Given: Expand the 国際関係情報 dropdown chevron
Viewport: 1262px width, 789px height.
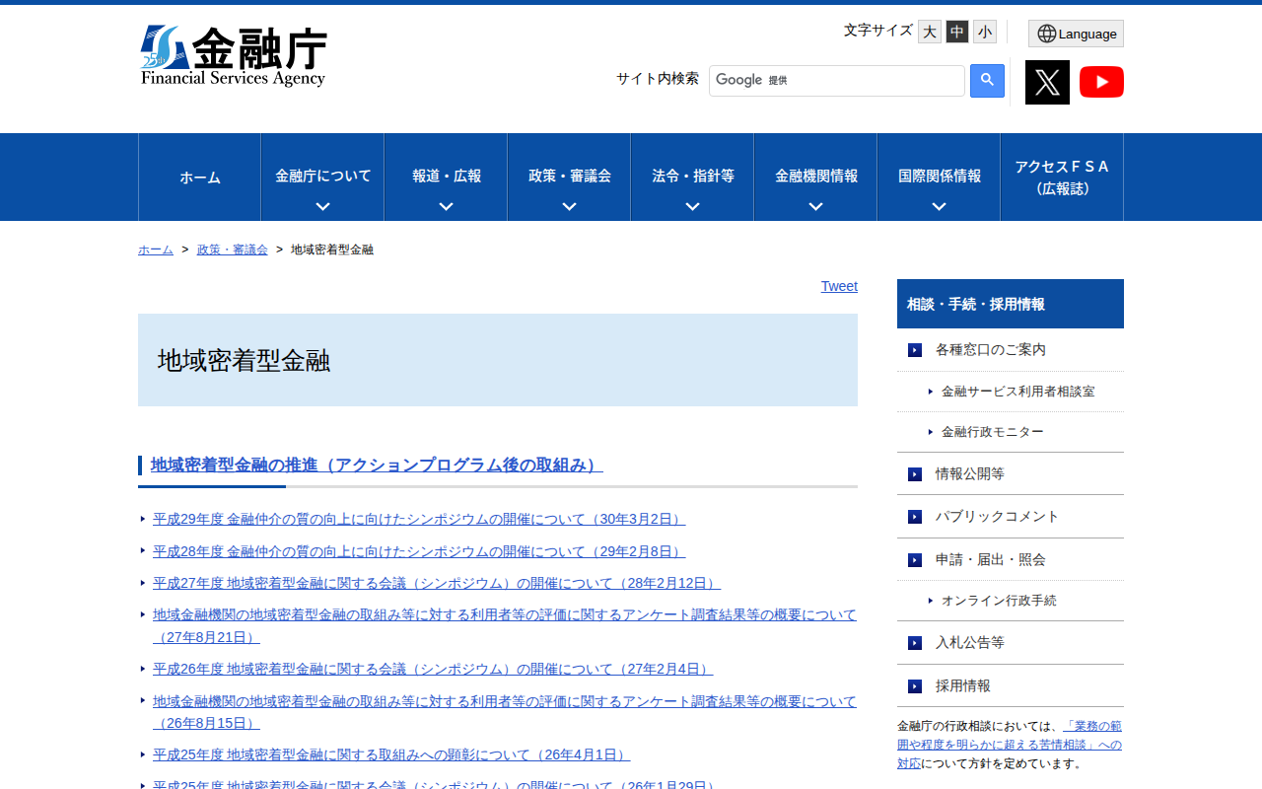Looking at the screenshot, I should point(939,207).
